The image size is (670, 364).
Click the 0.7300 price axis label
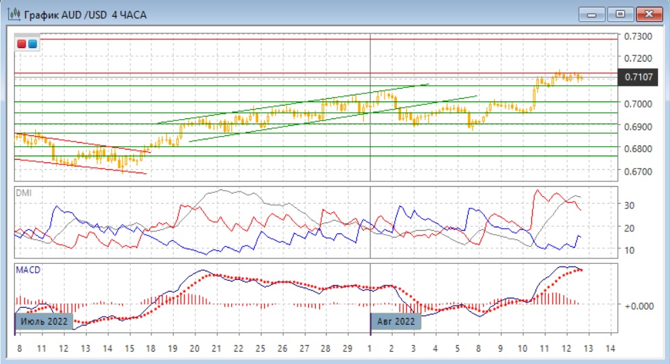point(638,36)
